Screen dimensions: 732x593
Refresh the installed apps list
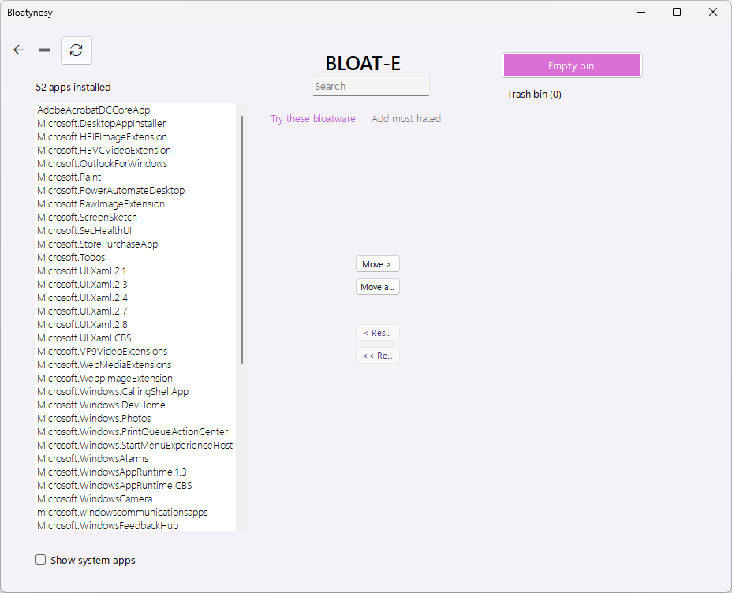(x=77, y=50)
